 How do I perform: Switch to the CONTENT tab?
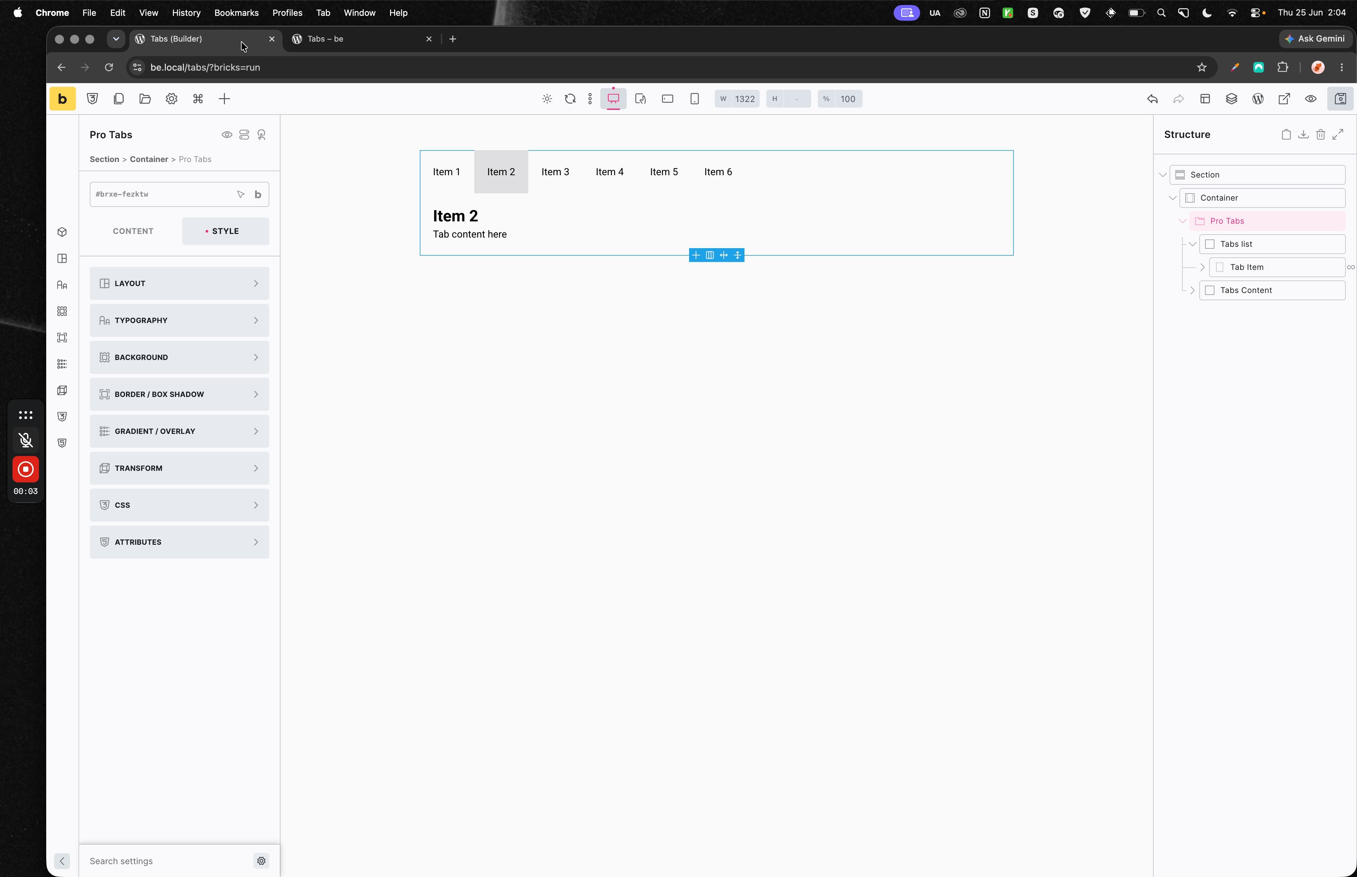133,231
